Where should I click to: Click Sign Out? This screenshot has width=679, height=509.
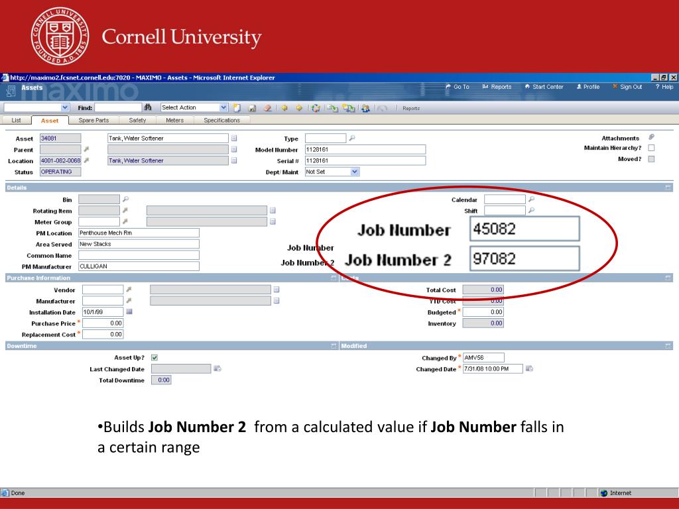click(627, 87)
